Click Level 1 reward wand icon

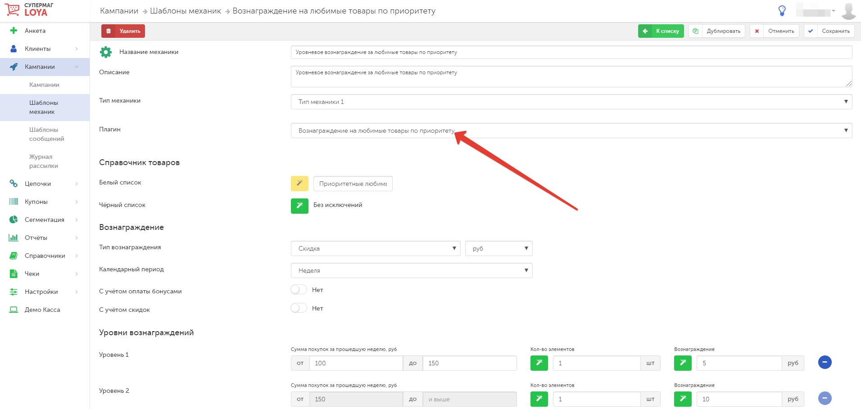coord(683,363)
